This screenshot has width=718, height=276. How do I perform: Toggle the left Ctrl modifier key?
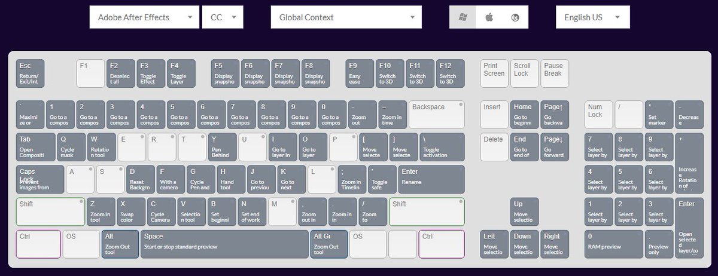click(38, 244)
